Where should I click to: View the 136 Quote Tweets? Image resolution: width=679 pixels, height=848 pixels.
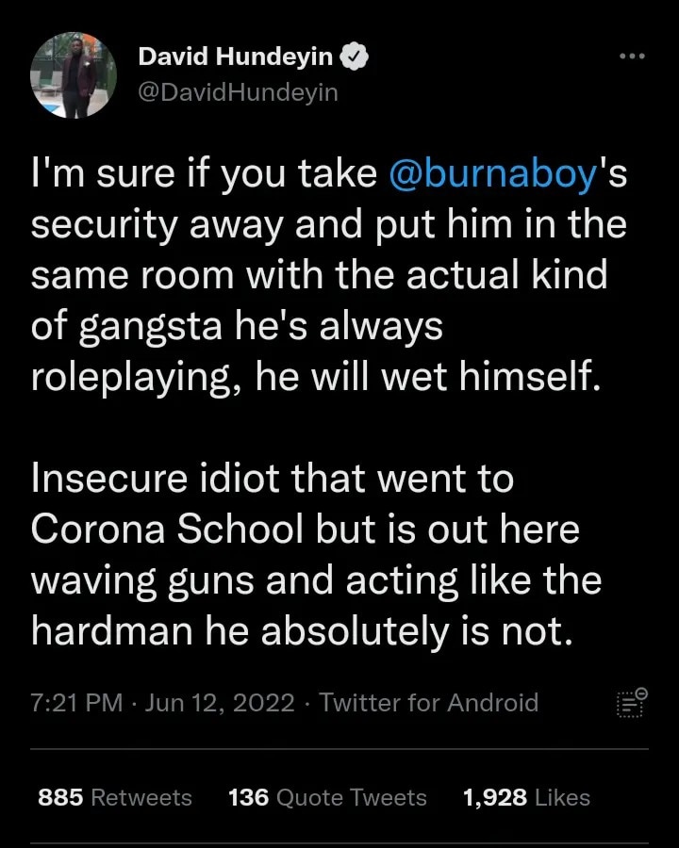pyautogui.click(x=327, y=798)
